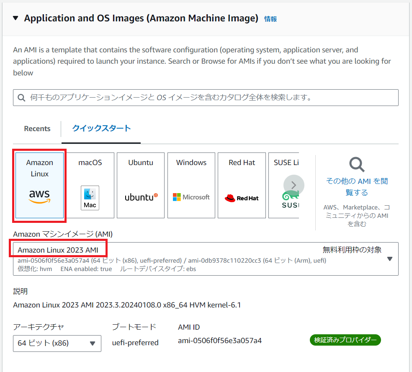The image size is (412, 372).
Task: Switch to the クイックスタート tab
Action: (100, 129)
